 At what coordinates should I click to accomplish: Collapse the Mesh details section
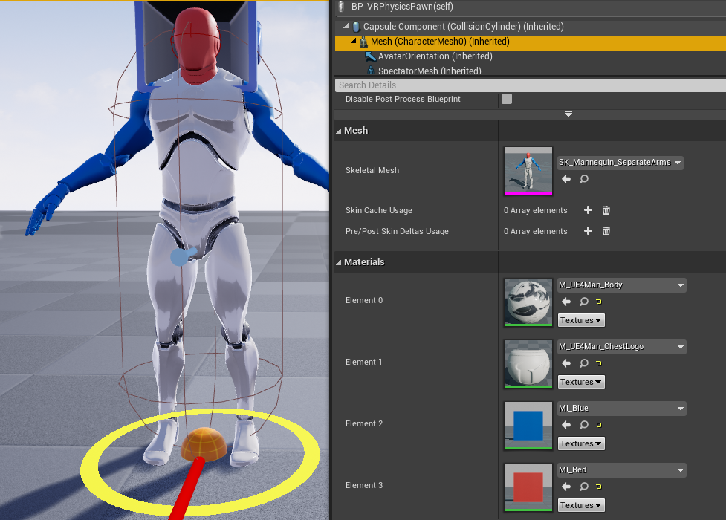click(x=338, y=131)
